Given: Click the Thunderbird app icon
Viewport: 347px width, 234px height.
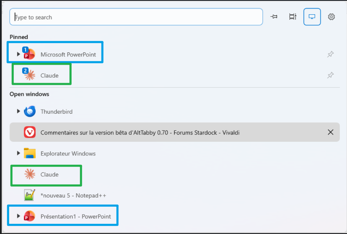Looking at the screenshot, I should (x=30, y=112).
